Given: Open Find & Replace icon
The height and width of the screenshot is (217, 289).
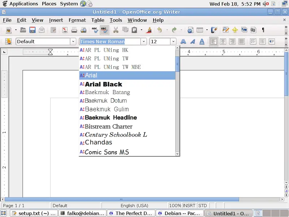Looking at the screenshot, I should [225, 30].
